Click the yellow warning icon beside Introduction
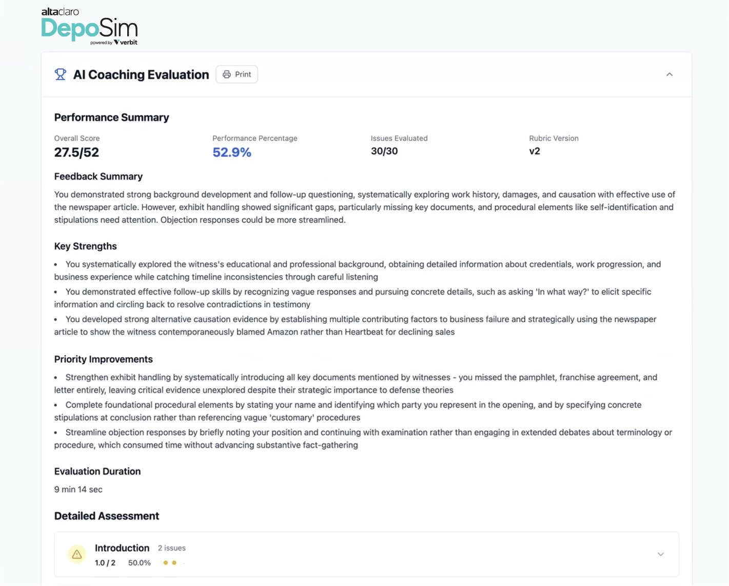The width and height of the screenshot is (729, 586). tap(77, 554)
